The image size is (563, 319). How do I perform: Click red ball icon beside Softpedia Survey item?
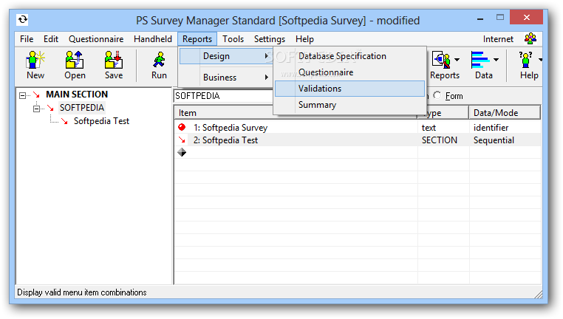[182, 127]
